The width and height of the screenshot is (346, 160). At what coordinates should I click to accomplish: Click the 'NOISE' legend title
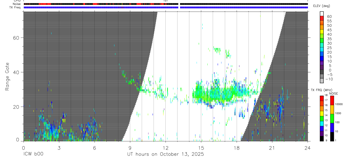click(333, 93)
